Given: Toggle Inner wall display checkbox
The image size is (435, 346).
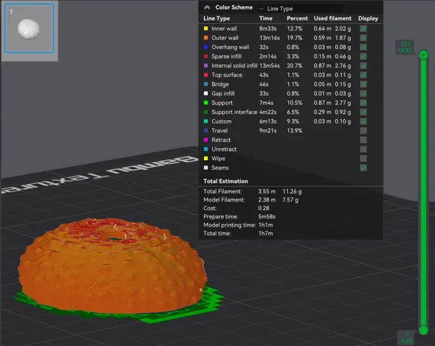Looking at the screenshot, I should (363, 28).
